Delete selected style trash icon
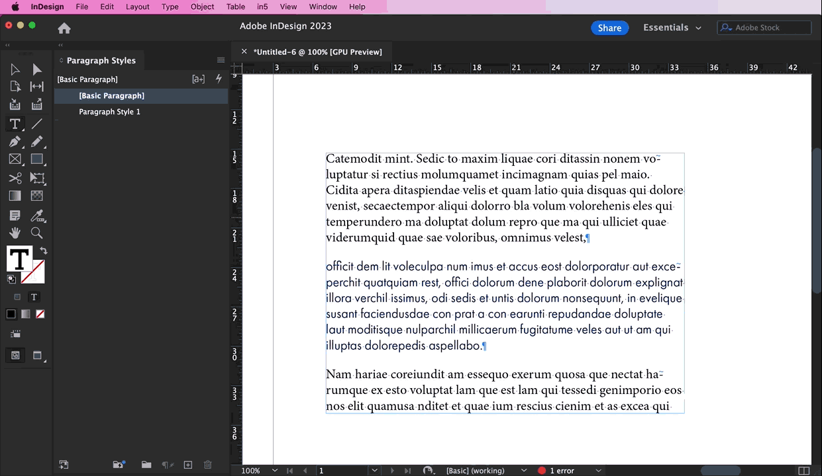The width and height of the screenshot is (822, 476). (x=207, y=465)
